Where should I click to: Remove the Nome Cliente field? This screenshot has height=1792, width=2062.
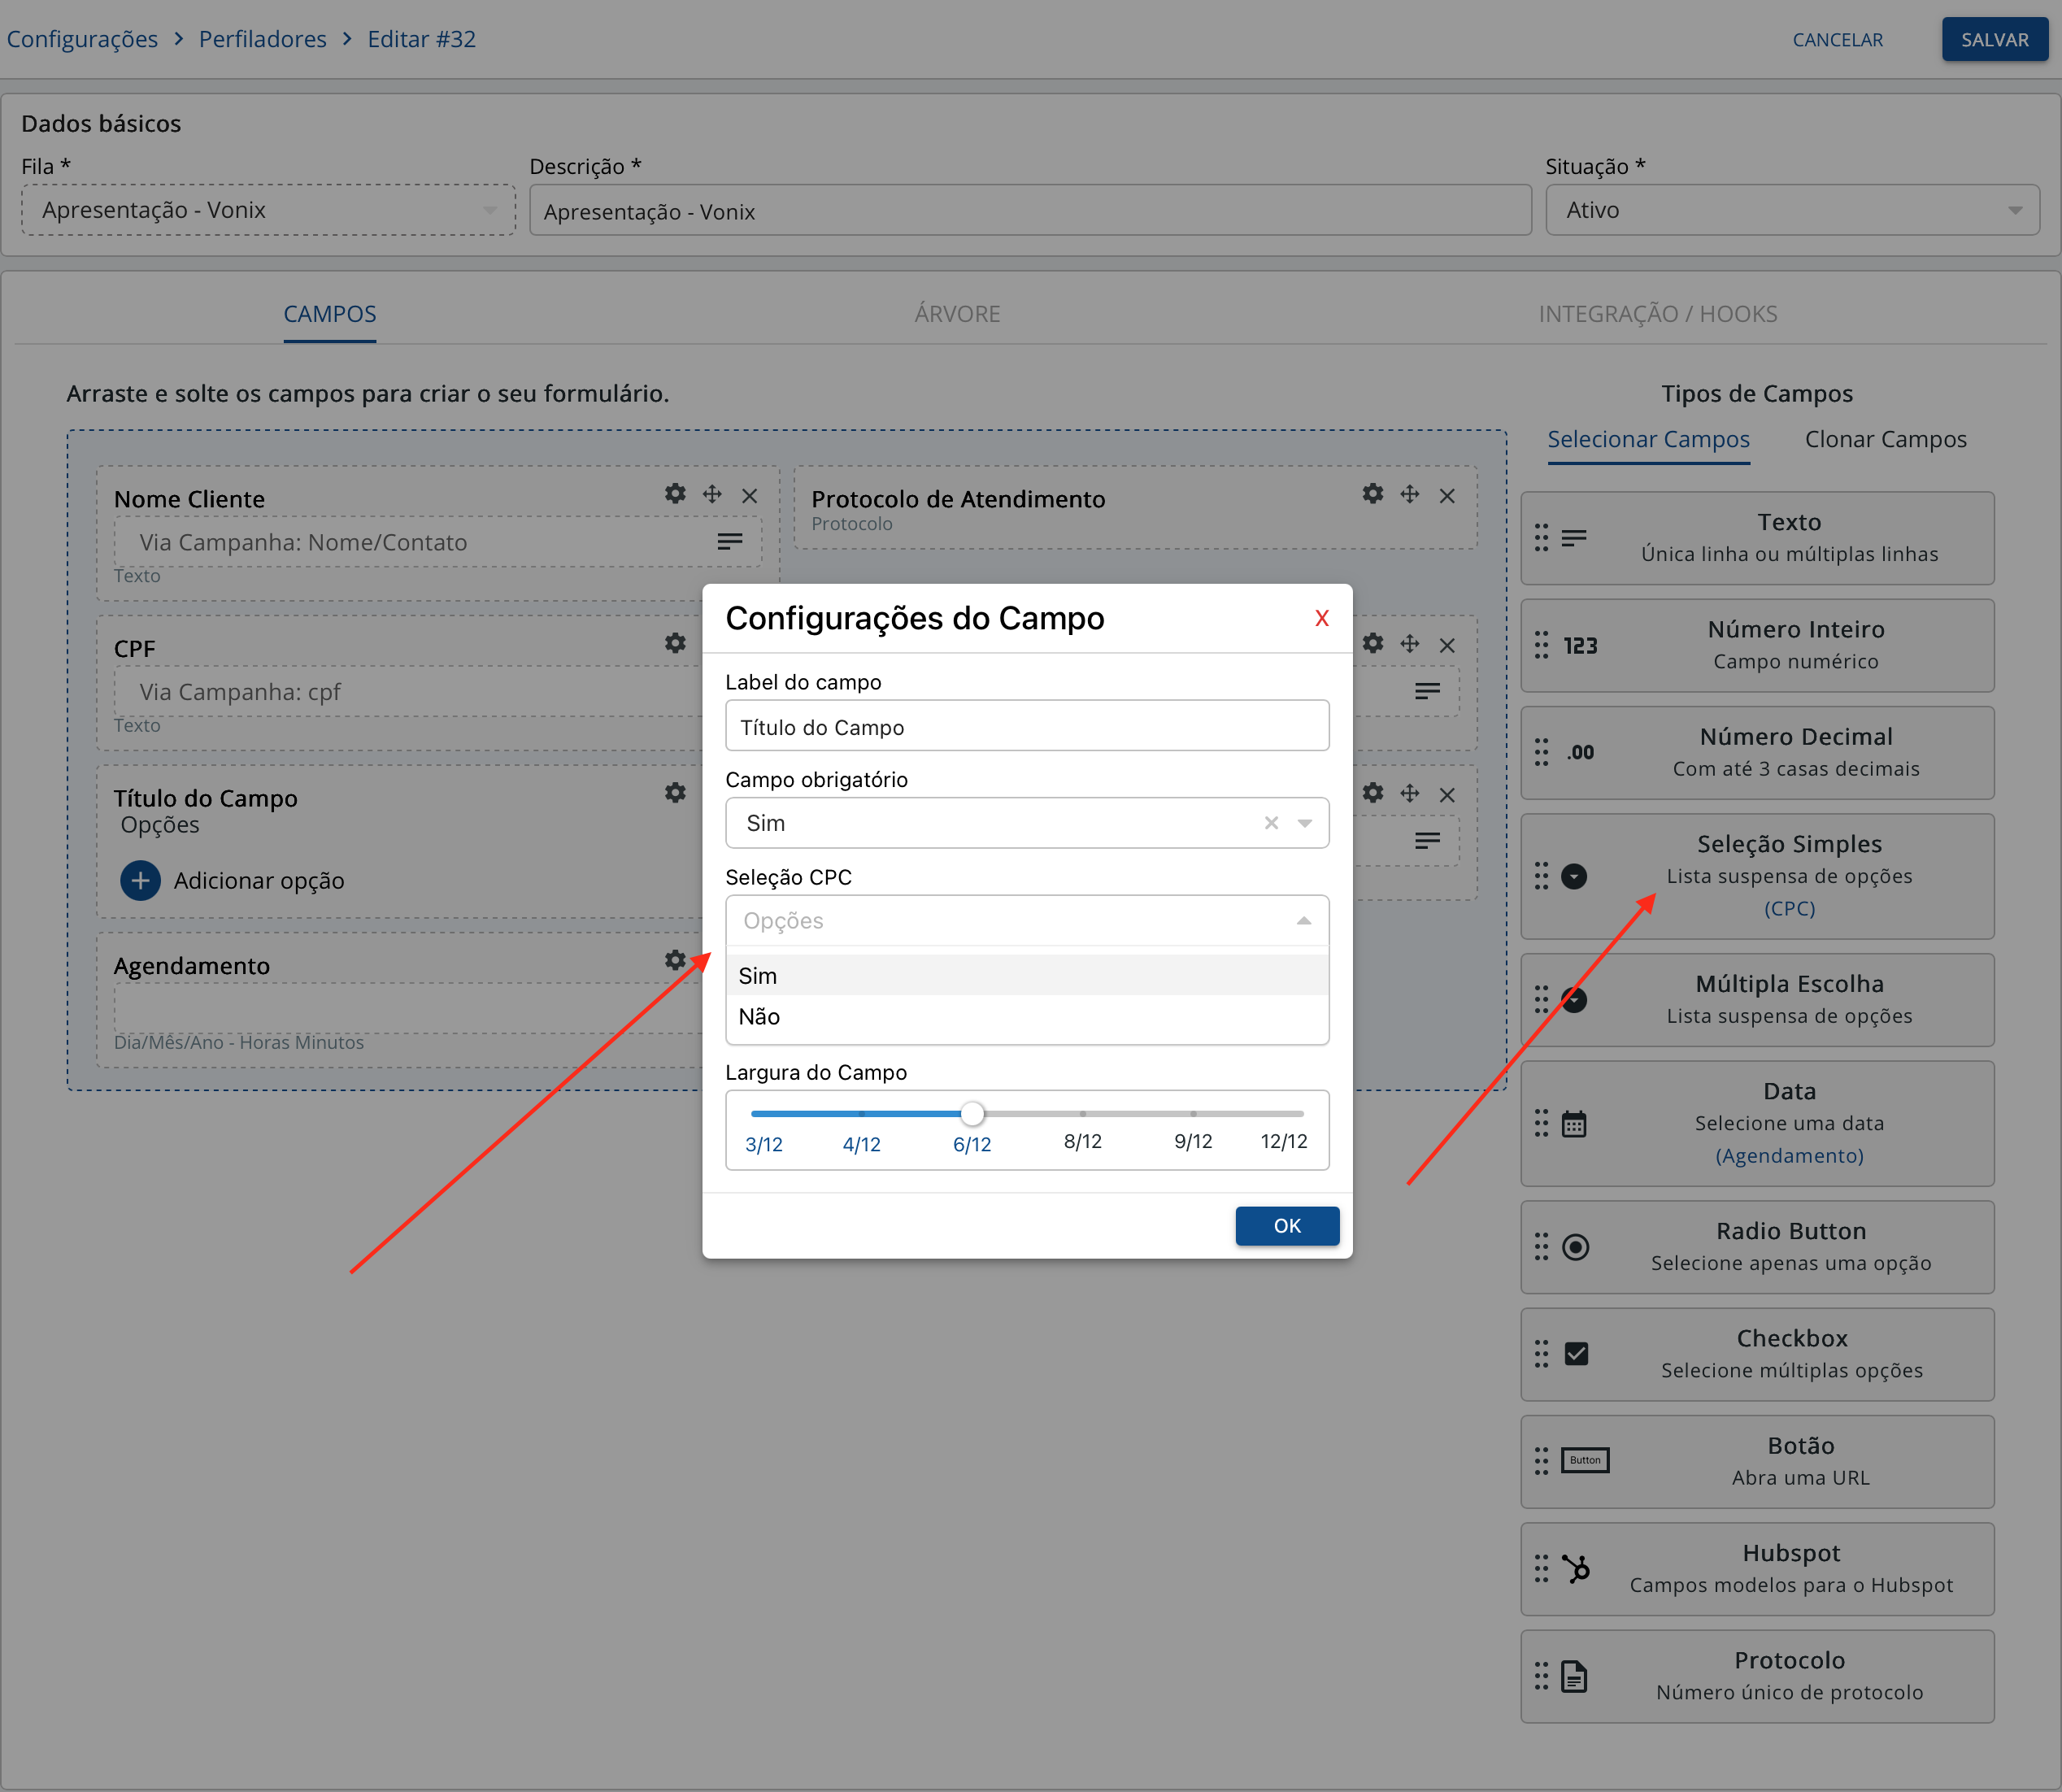(749, 496)
